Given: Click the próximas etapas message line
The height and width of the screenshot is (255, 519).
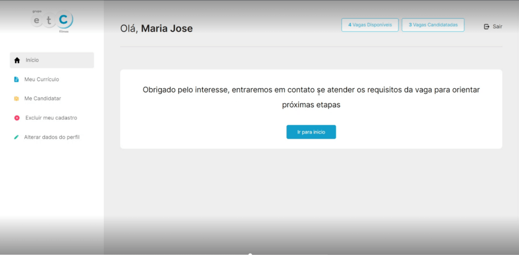Looking at the screenshot, I should tap(311, 105).
